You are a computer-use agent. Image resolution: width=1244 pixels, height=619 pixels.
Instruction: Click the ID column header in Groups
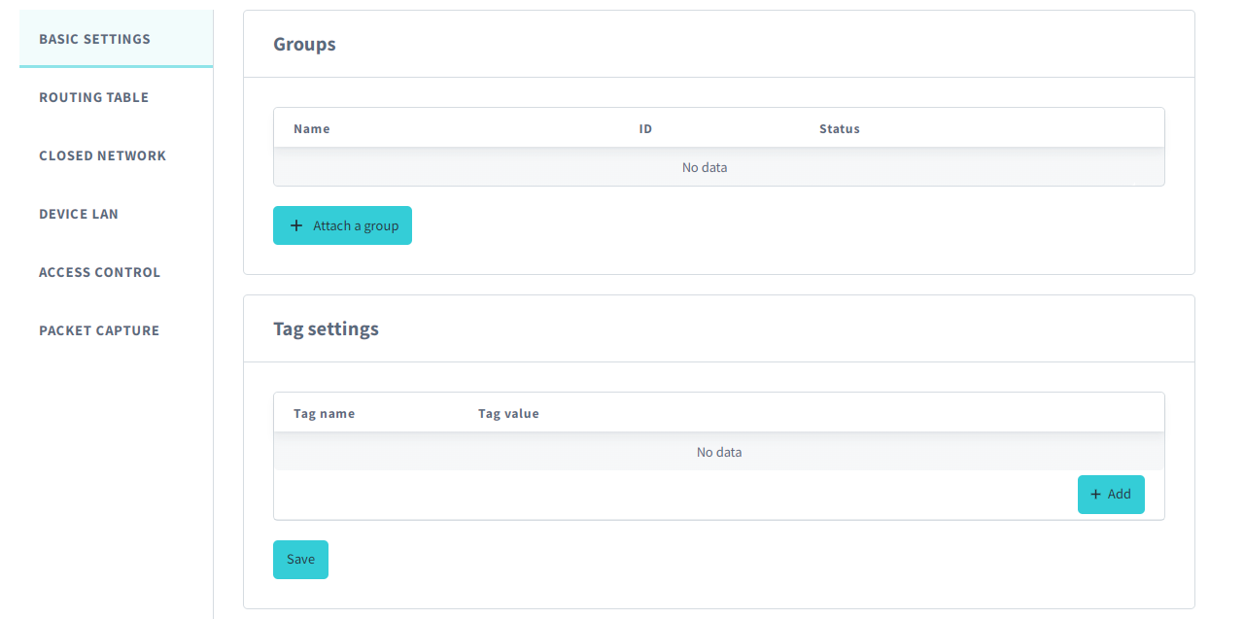pyautogui.click(x=645, y=129)
